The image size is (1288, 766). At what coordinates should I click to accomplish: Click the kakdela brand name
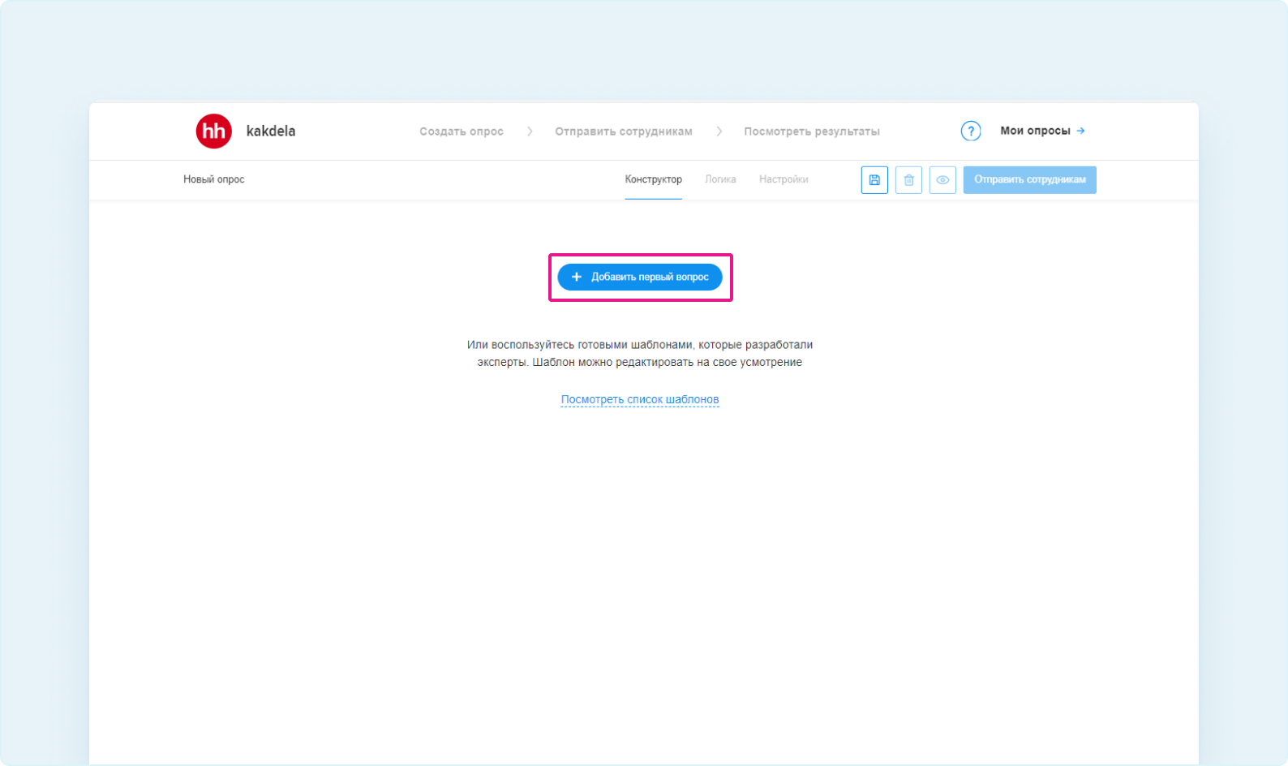coord(271,131)
